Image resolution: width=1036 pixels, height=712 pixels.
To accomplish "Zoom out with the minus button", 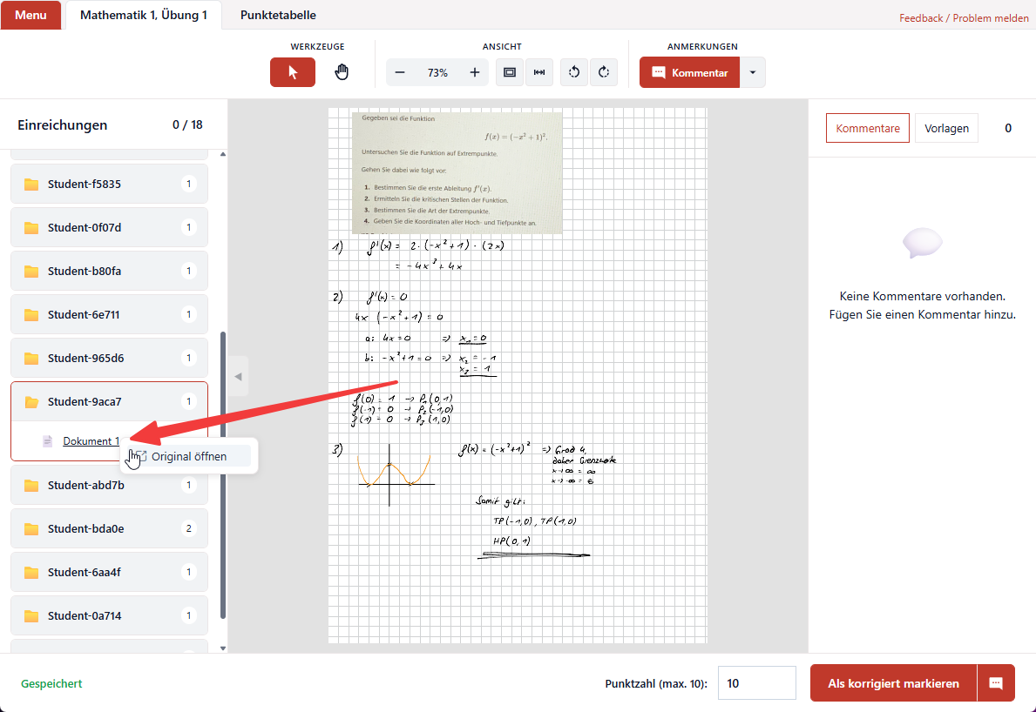I will (400, 72).
